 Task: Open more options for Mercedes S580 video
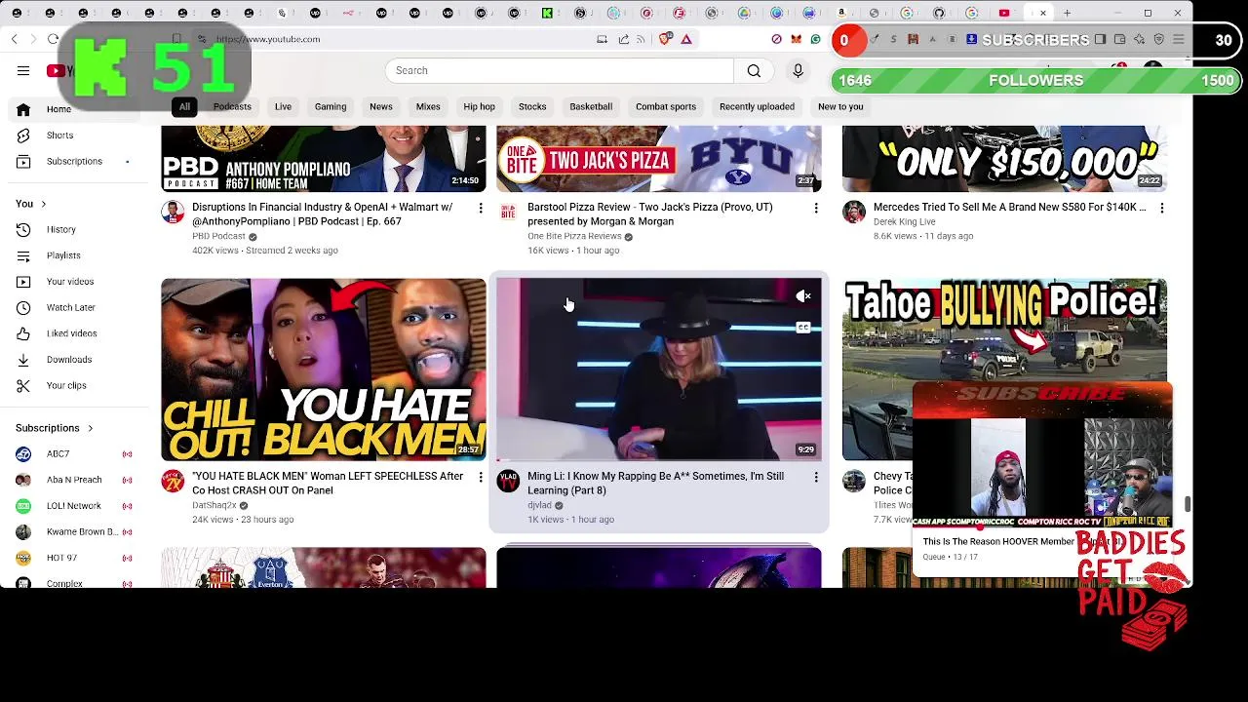coord(1161,208)
